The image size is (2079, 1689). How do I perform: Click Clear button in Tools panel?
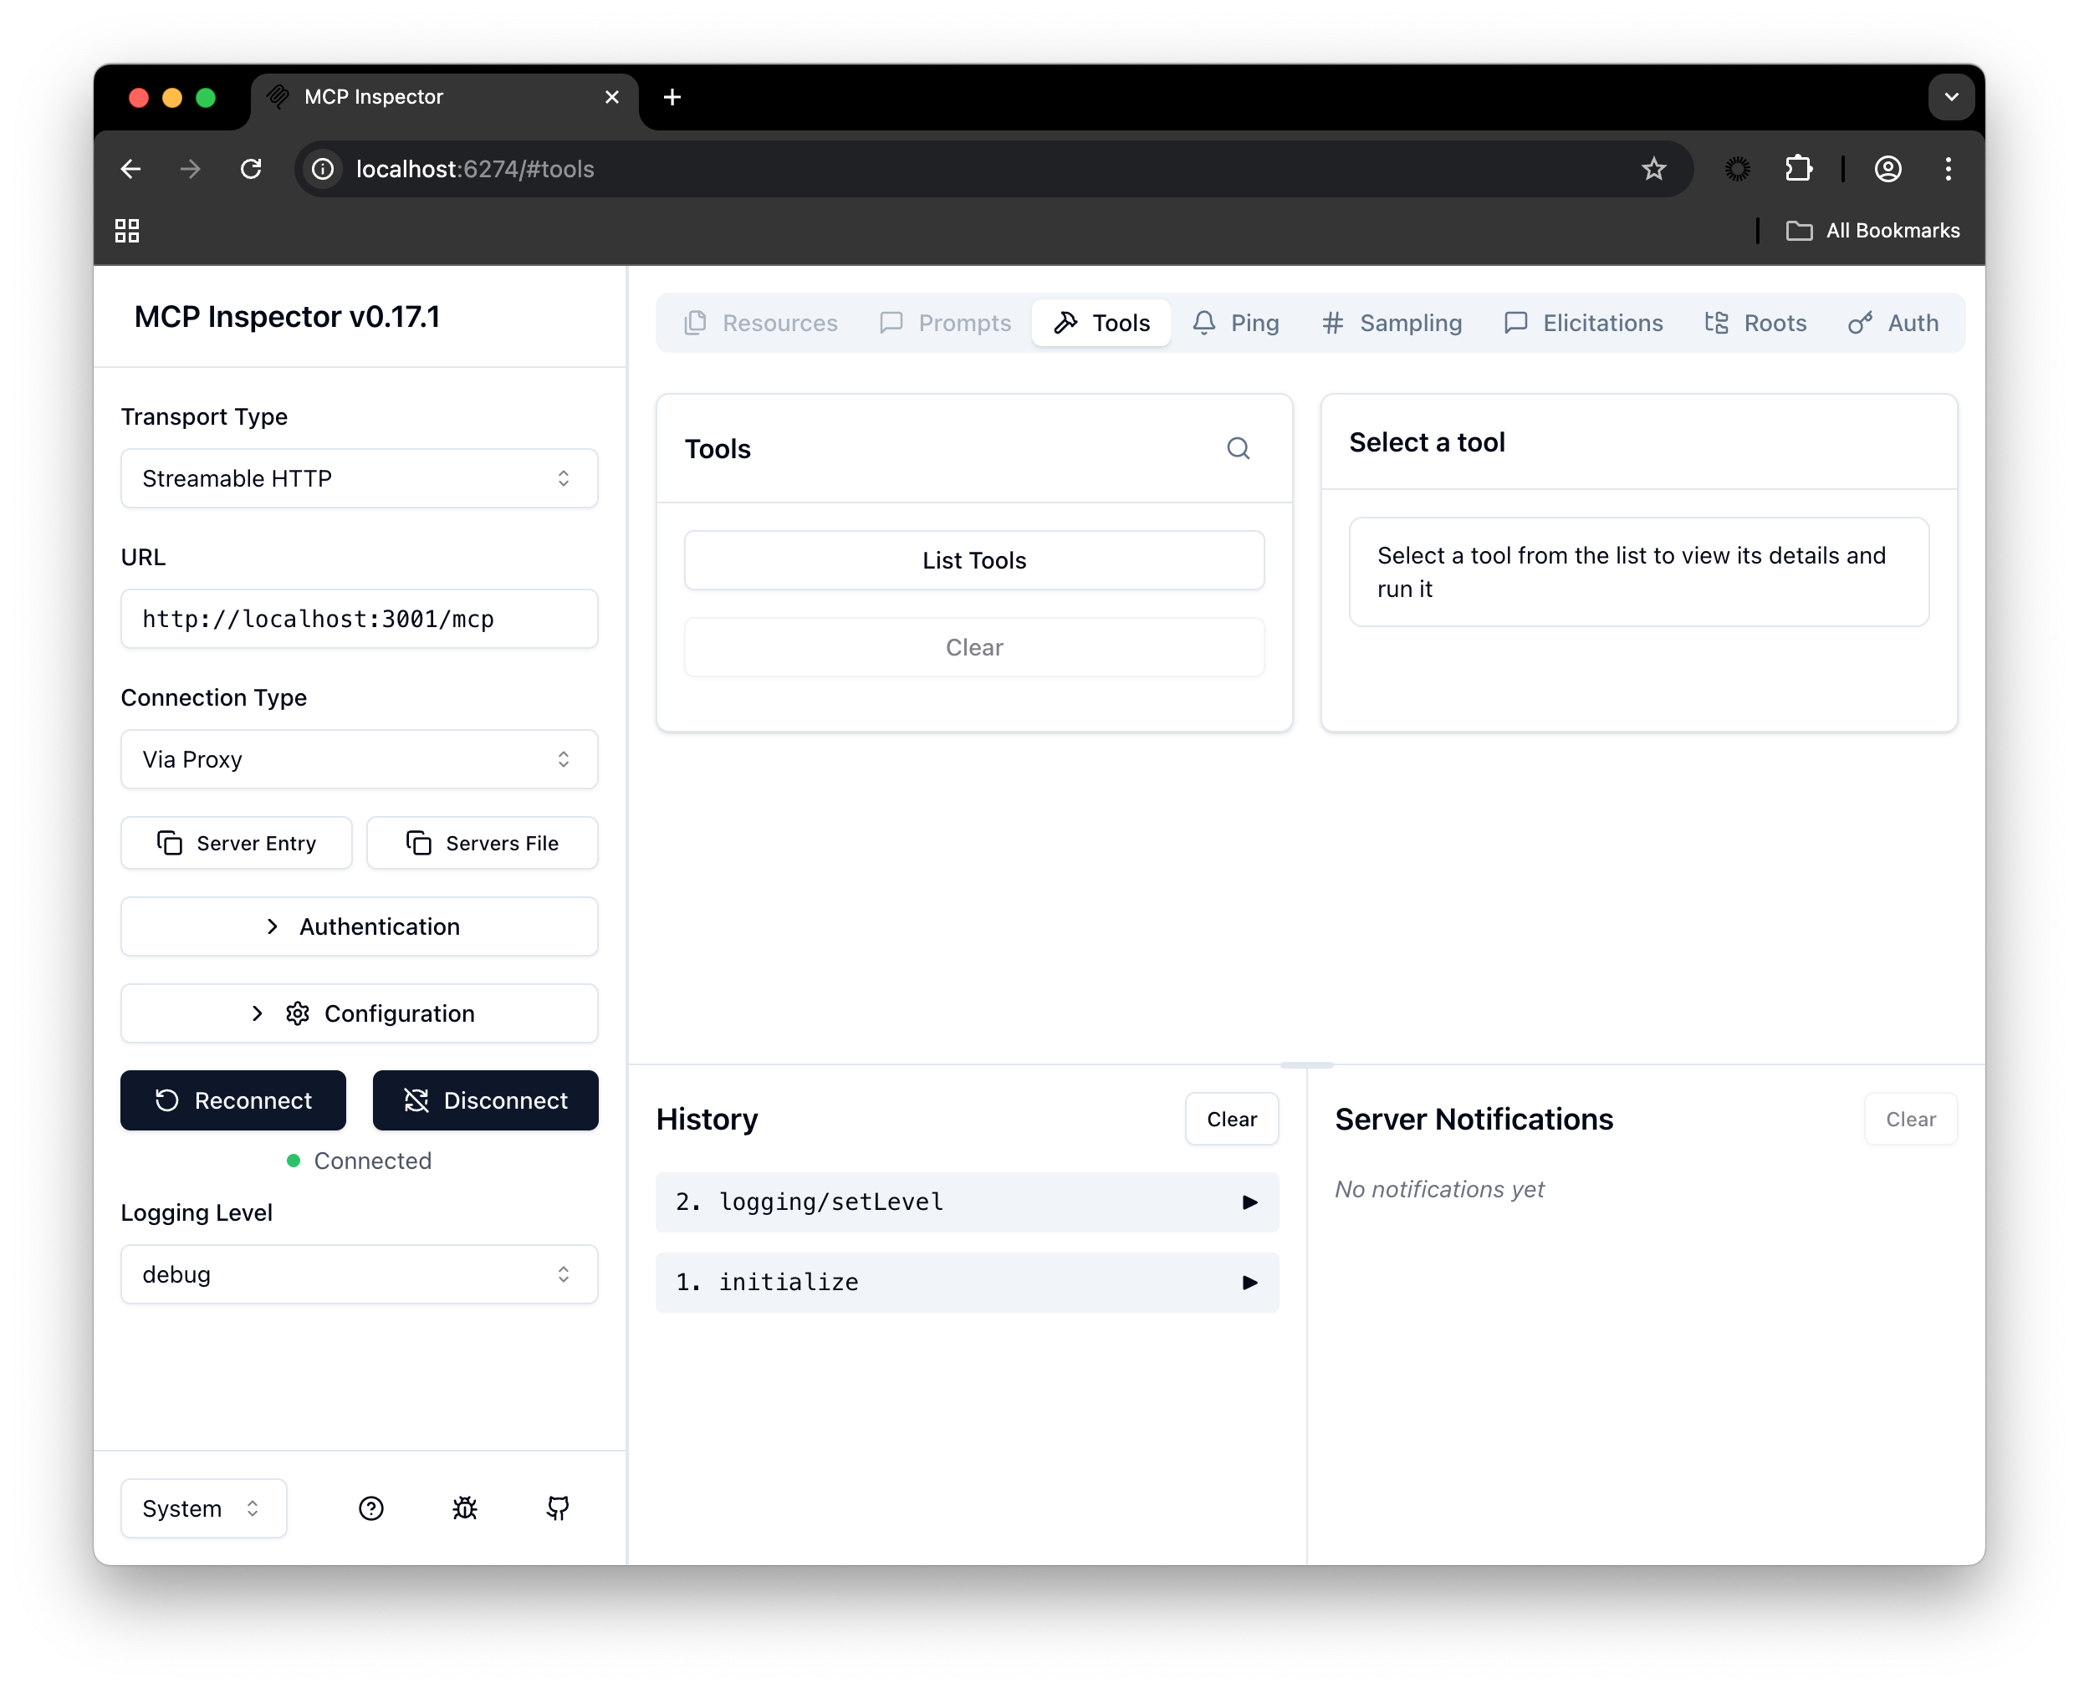click(973, 647)
